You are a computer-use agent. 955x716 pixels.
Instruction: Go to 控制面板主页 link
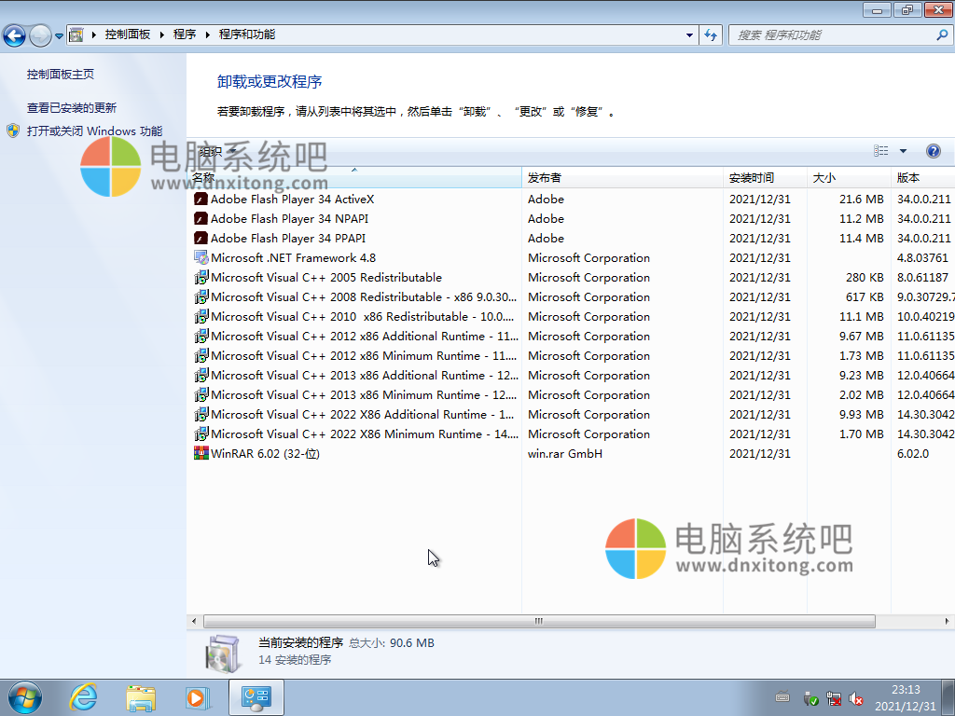point(61,75)
